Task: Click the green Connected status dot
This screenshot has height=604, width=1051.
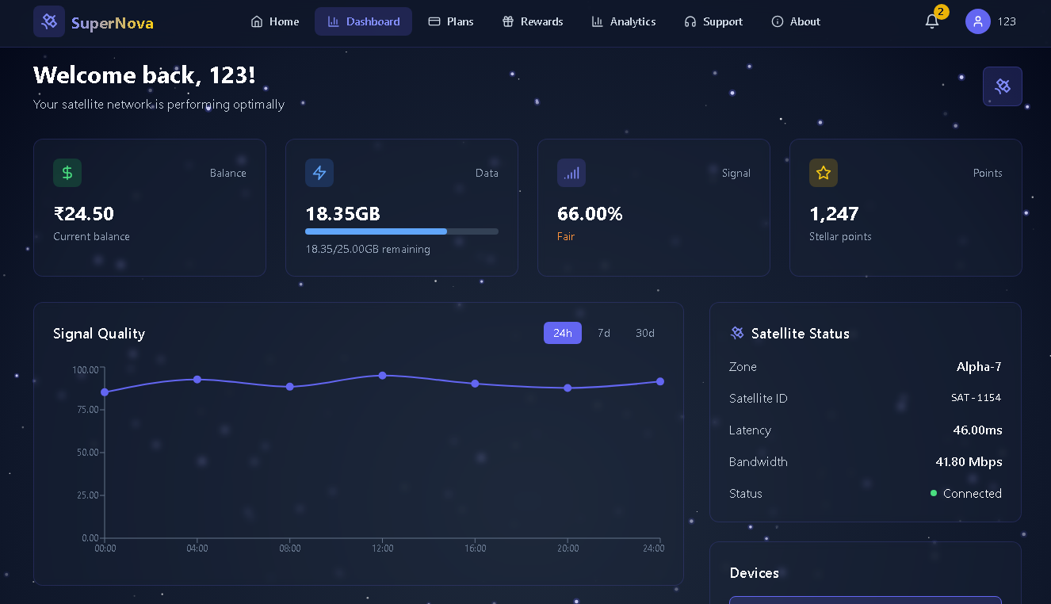Action: [934, 493]
